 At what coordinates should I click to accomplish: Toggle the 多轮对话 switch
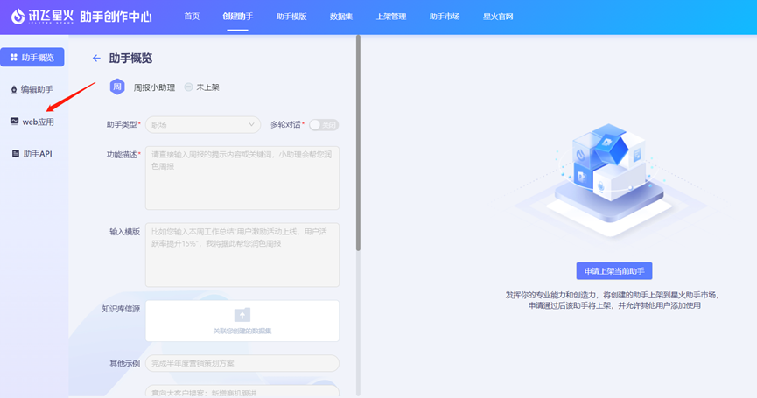coord(324,125)
